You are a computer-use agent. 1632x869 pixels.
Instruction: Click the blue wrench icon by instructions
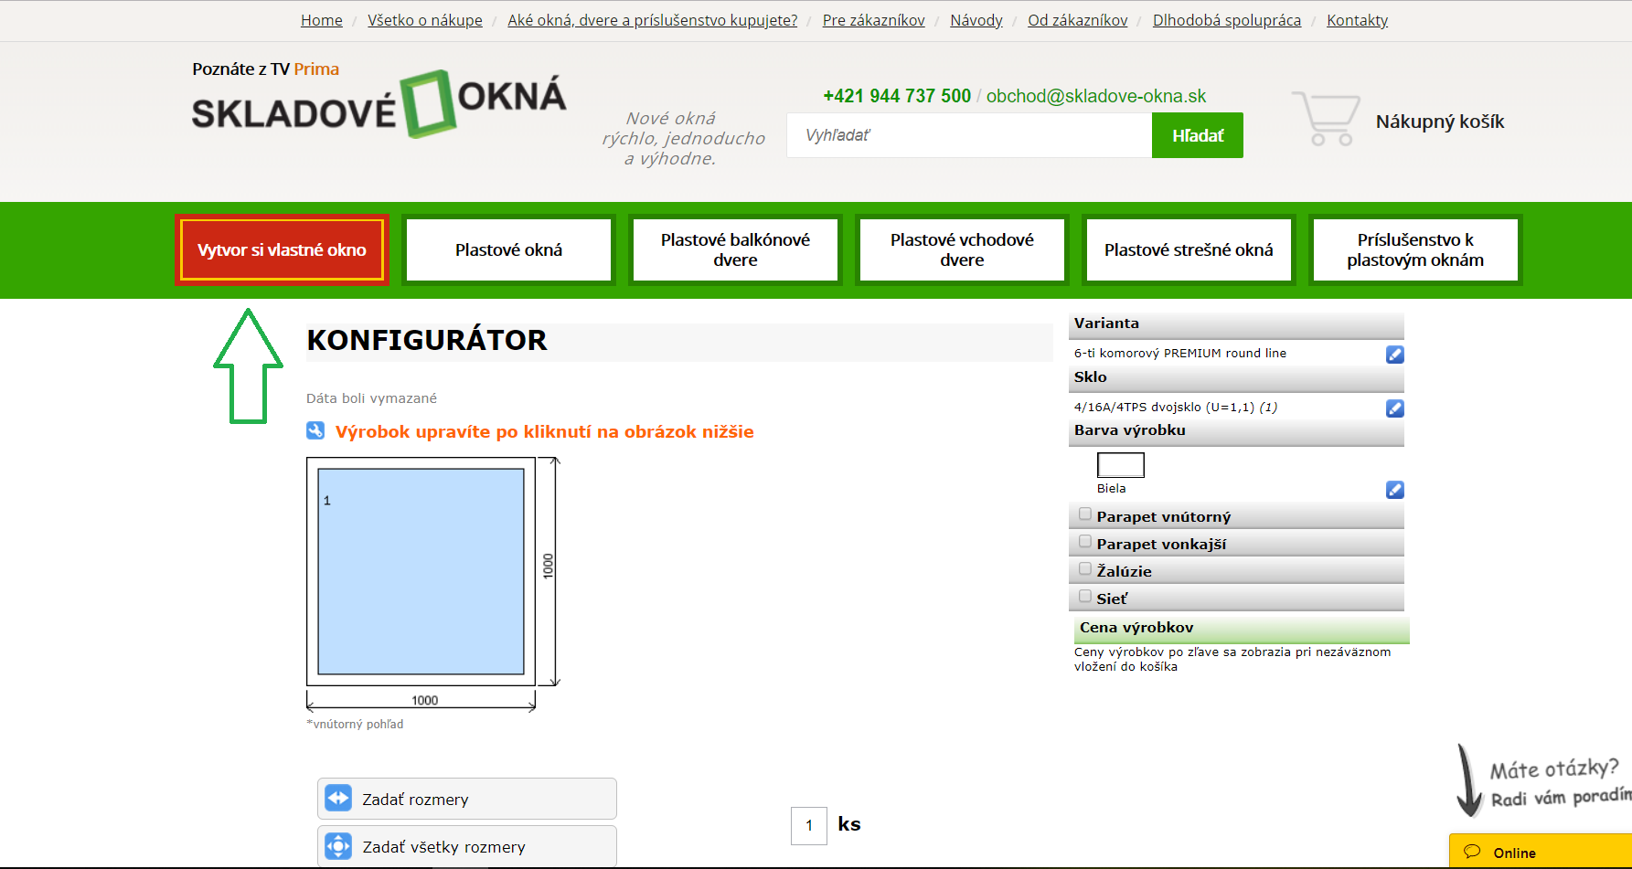click(x=315, y=430)
